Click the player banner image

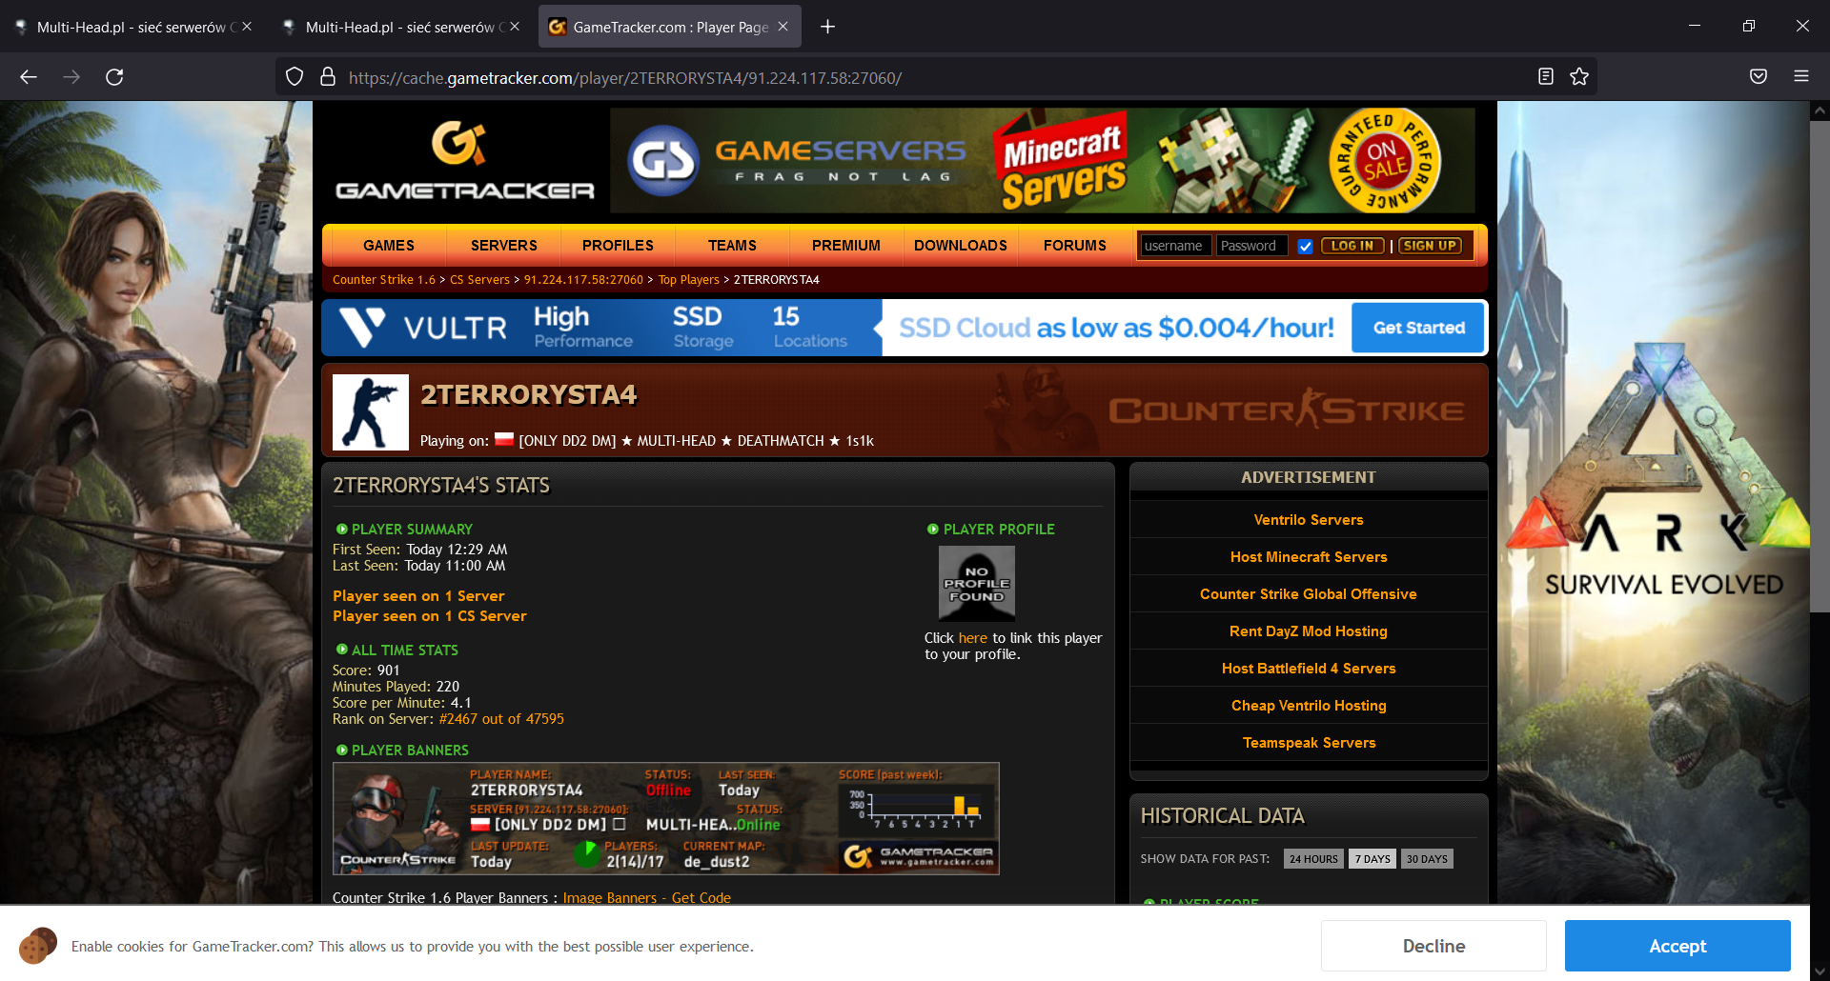(665, 818)
